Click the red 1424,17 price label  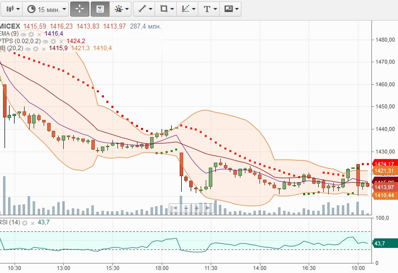click(384, 163)
